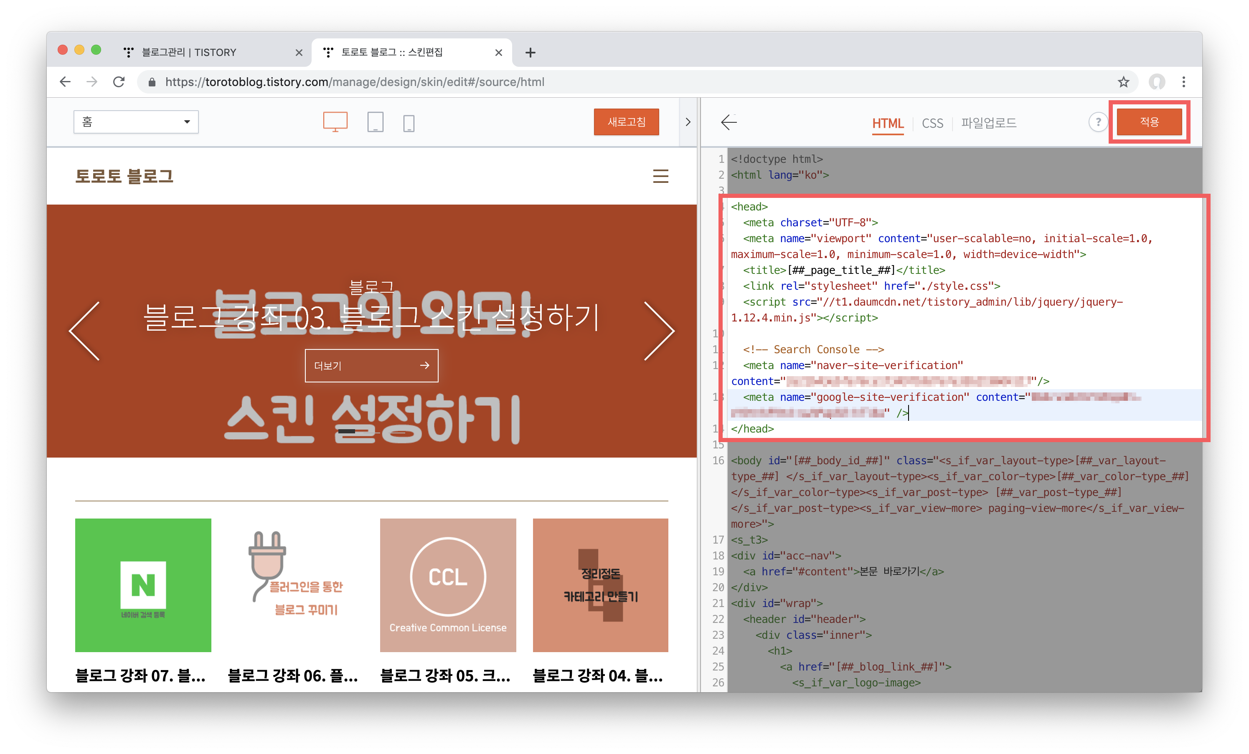Click line number 16 in the gutter

718,460
